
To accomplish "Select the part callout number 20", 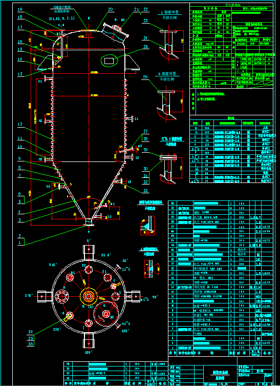I will pyautogui.click(x=110, y=9).
